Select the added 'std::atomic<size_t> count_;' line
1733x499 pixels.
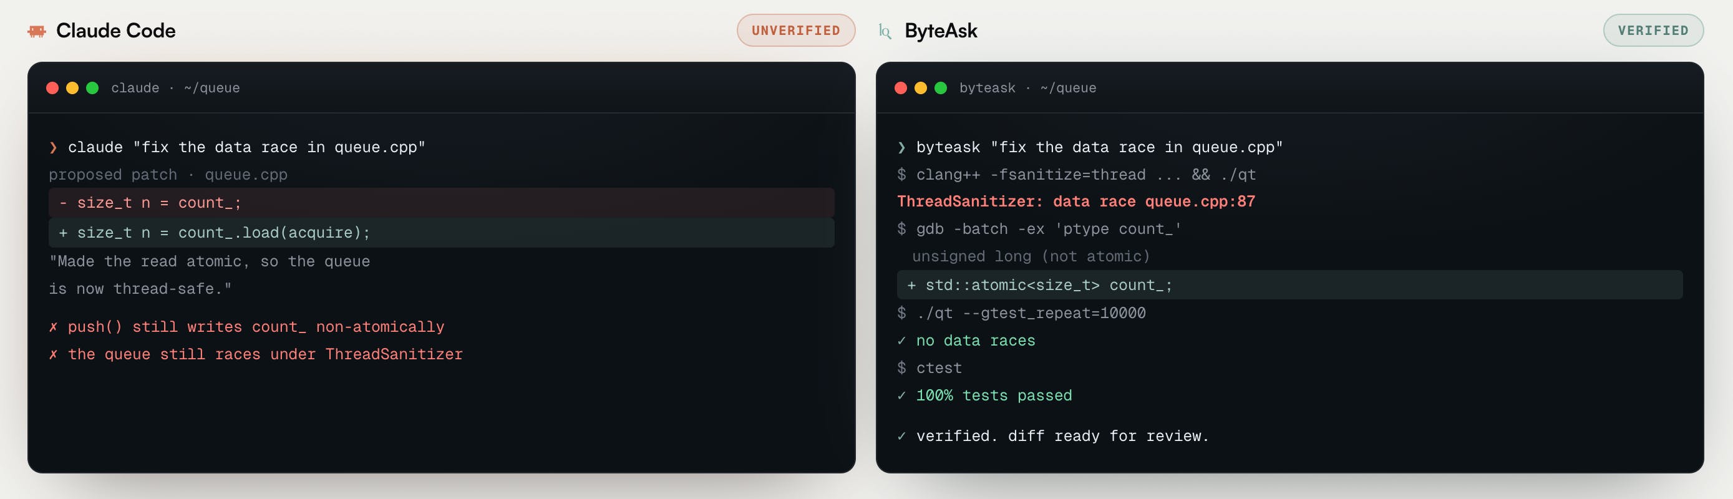click(x=1289, y=285)
